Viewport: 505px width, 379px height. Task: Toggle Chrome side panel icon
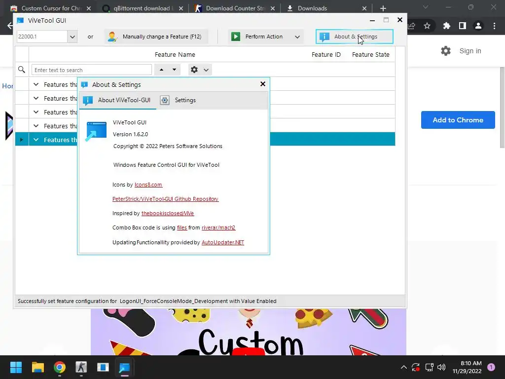point(463,26)
